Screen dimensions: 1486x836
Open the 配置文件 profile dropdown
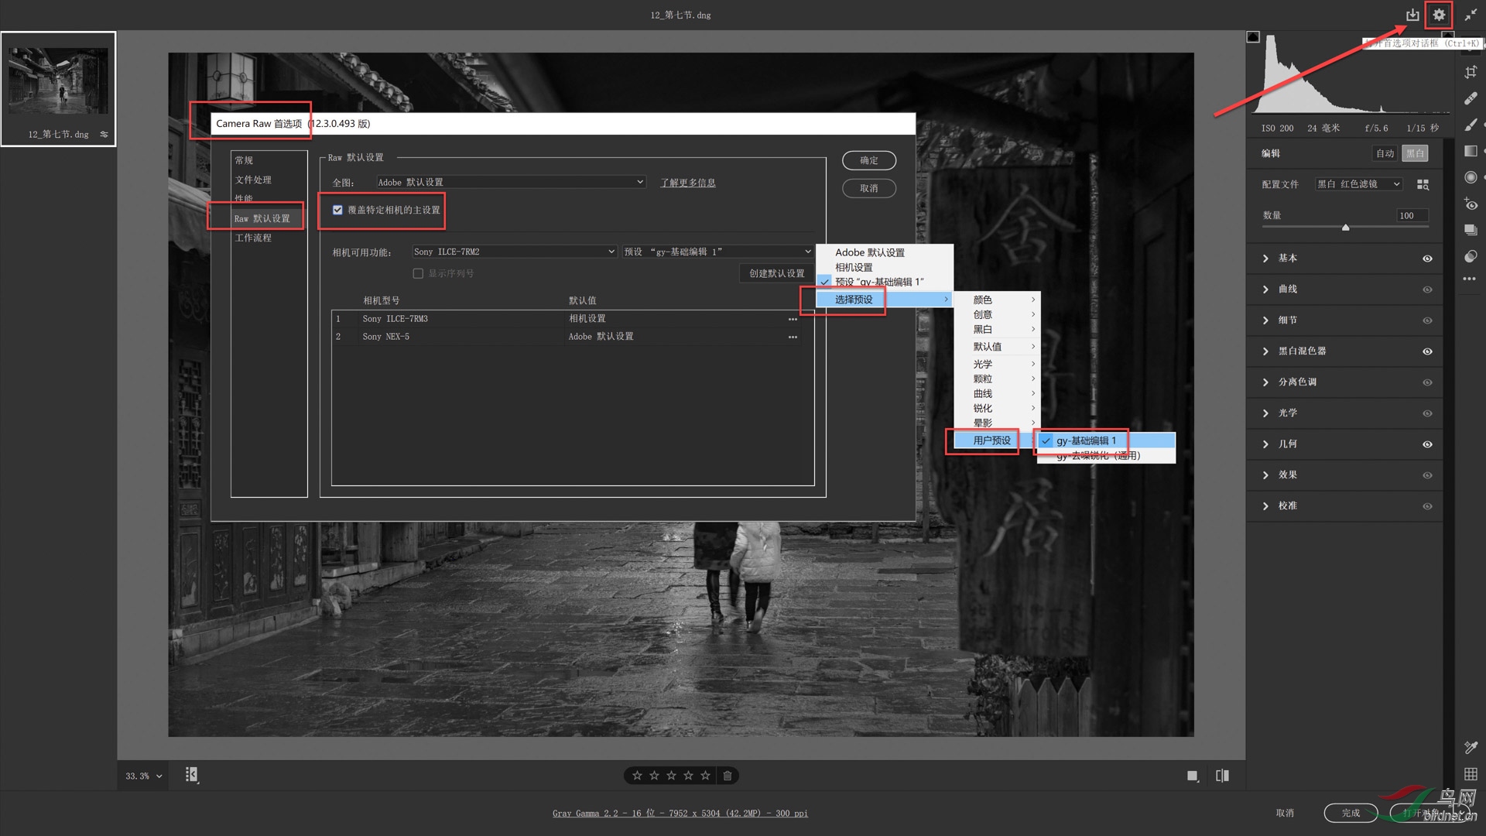[1358, 184]
